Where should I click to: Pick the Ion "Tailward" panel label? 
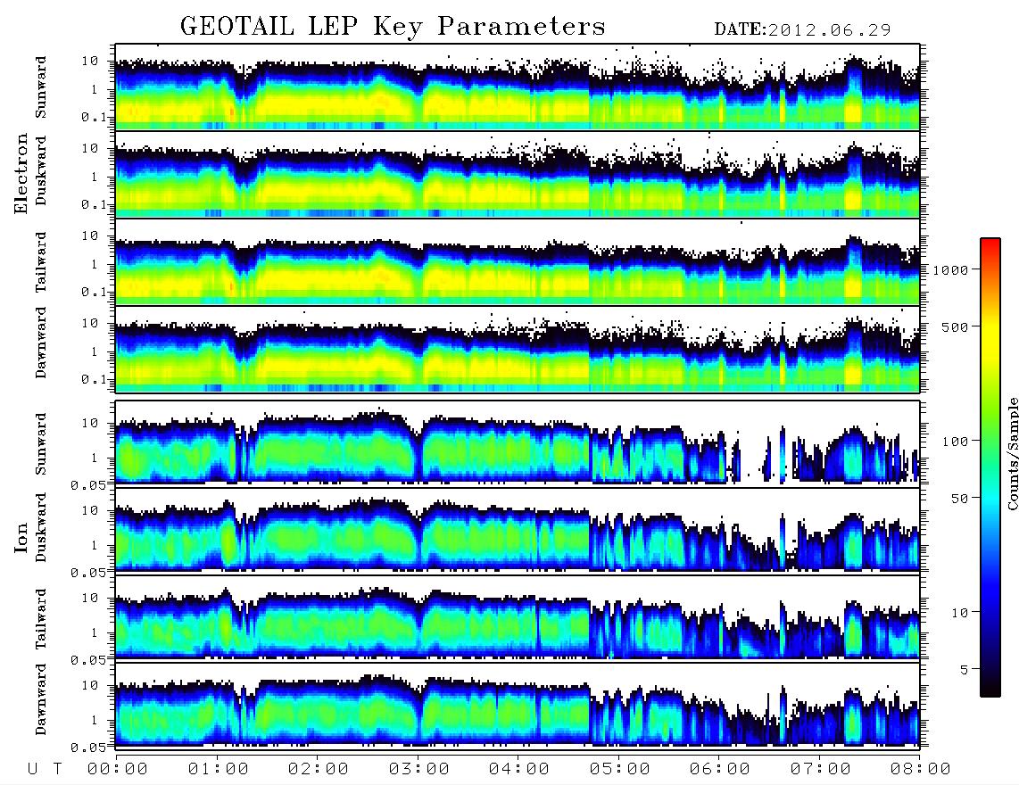point(41,619)
